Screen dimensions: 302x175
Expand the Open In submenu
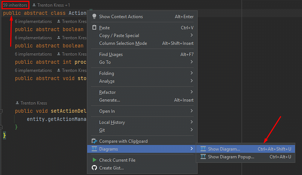[142, 111]
